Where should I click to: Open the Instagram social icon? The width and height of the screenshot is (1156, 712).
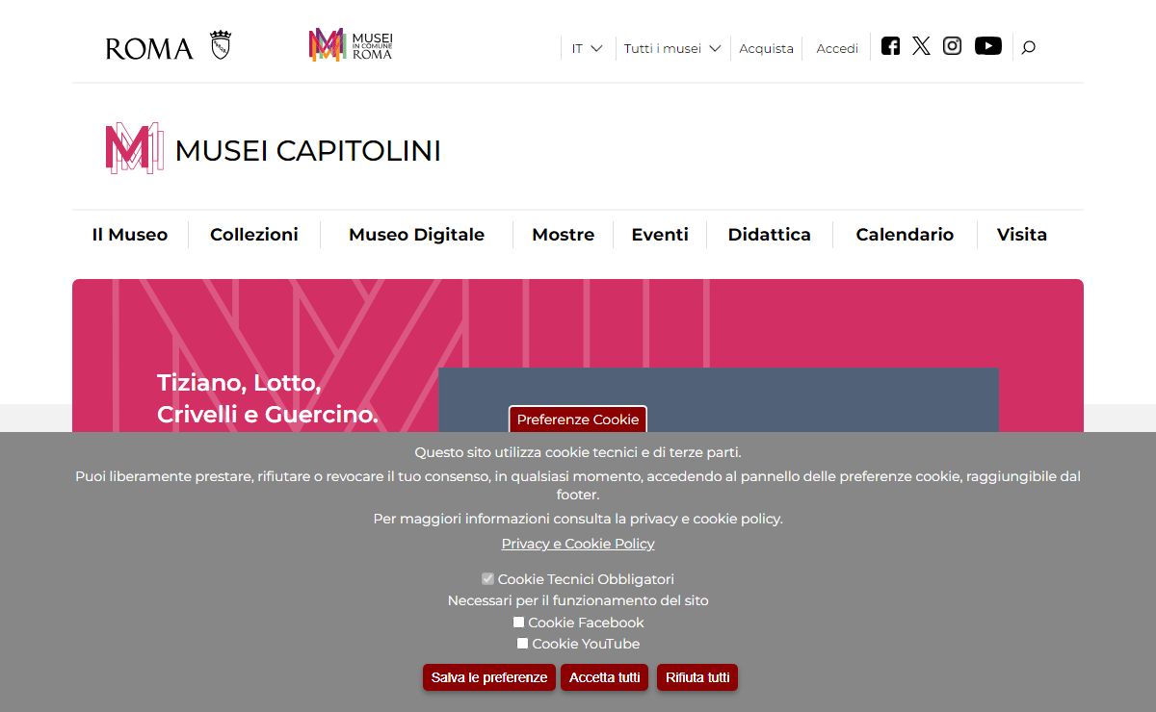952,46
